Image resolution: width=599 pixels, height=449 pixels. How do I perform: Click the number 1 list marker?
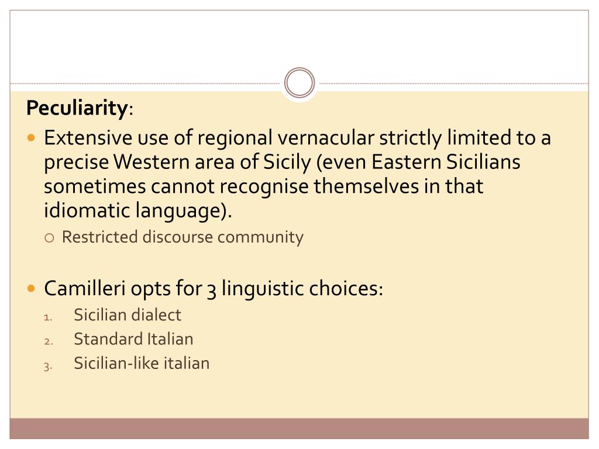click(x=48, y=317)
